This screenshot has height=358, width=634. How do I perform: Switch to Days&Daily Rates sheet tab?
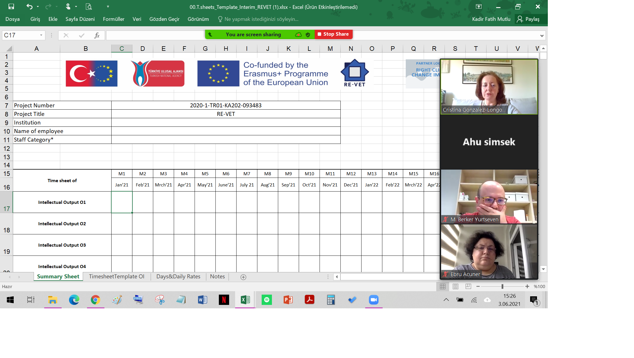click(178, 276)
